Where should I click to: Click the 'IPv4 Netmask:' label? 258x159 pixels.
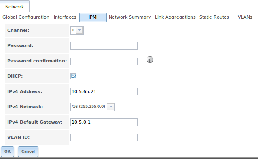[x=25, y=107]
